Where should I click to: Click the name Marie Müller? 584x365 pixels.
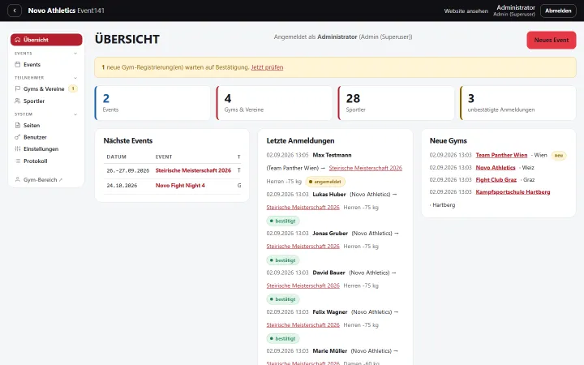[x=329, y=351]
